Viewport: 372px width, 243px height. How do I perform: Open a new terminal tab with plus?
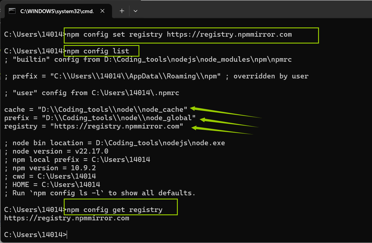122,11
